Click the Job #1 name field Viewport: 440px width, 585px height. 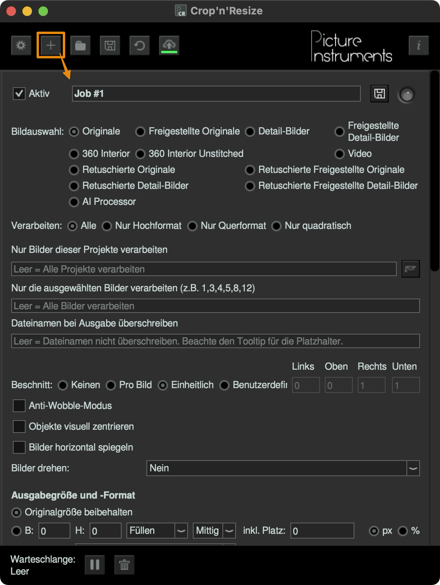click(216, 94)
